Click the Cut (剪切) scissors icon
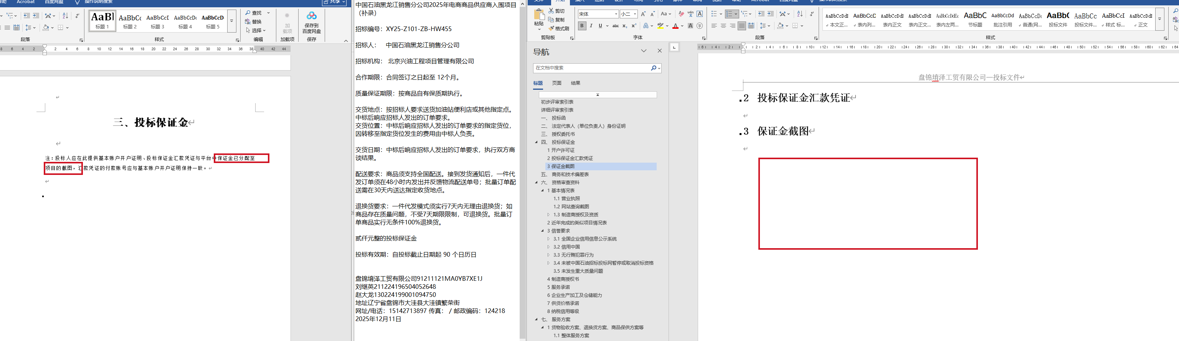Image resolution: width=1179 pixels, height=341 pixels. pyautogui.click(x=551, y=11)
